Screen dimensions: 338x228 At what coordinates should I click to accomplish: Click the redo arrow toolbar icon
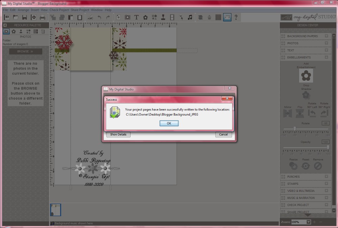(x=108, y=17)
